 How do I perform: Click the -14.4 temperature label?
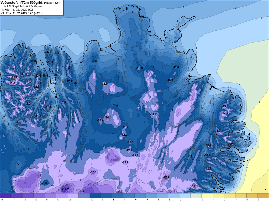click(x=108, y=117)
